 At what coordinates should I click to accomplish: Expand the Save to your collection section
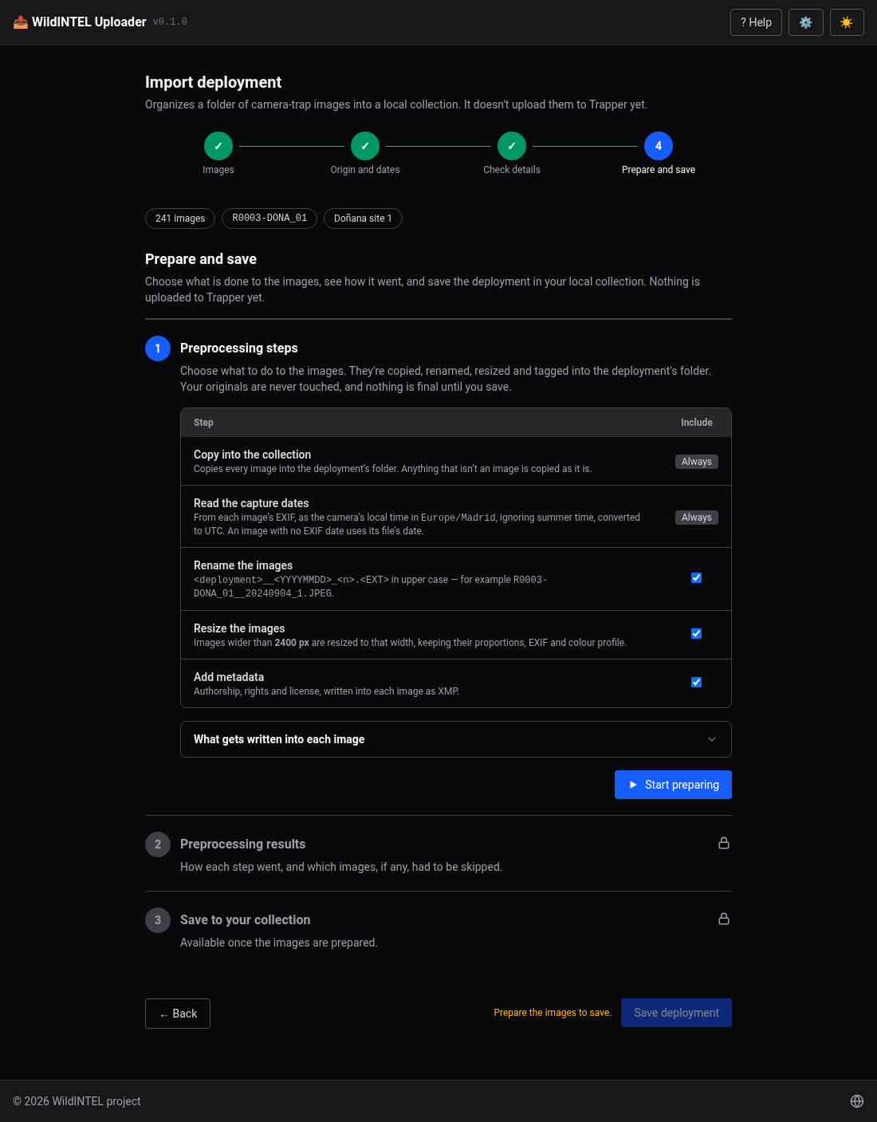(246, 919)
